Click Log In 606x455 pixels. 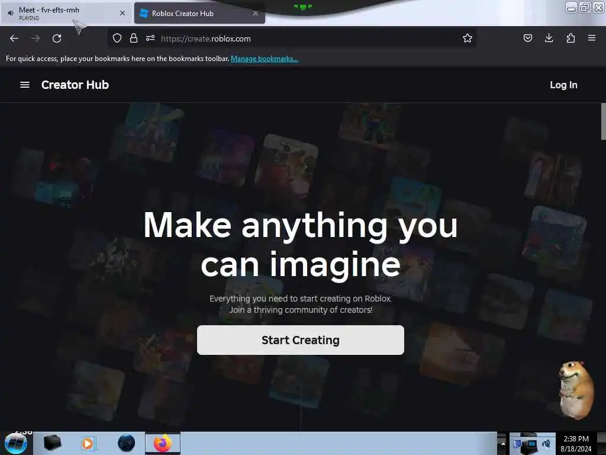coord(563,85)
